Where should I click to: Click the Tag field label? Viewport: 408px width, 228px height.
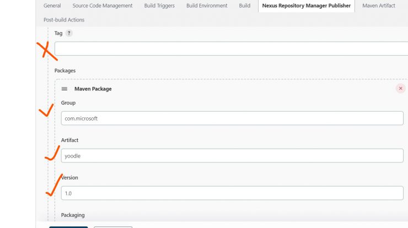coord(58,33)
